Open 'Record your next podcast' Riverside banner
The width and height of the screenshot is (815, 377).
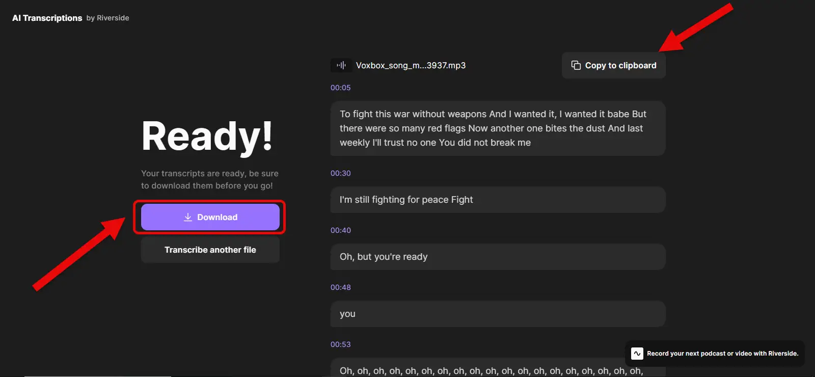pyautogui.click(x=715, y=354)
